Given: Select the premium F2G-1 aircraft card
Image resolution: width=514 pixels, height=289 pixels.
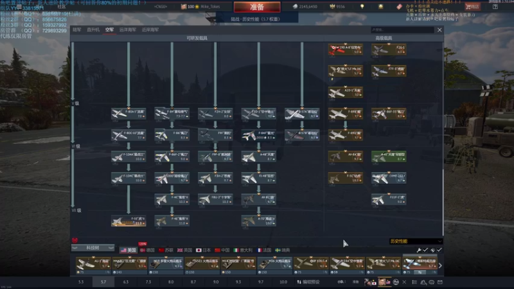Looking at the screenshot, I should [389, 49].
